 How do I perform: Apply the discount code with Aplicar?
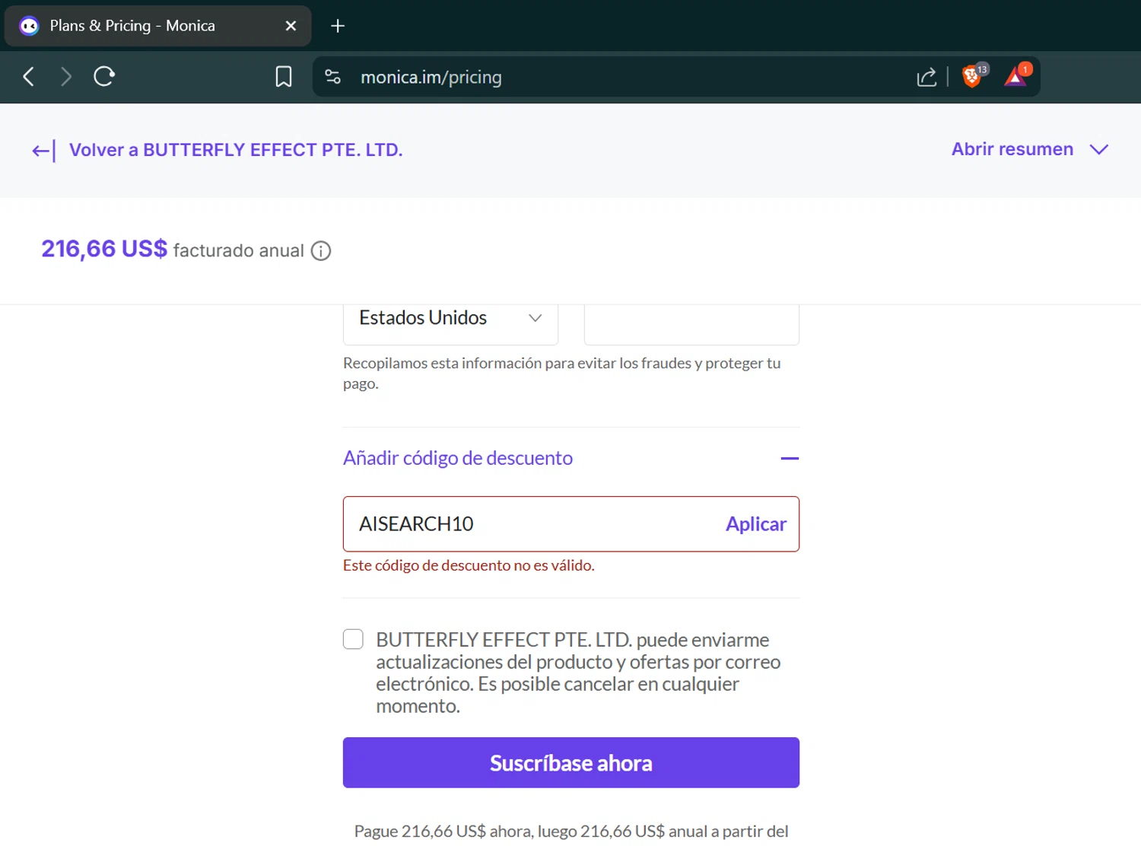click(x=756, y=524)
